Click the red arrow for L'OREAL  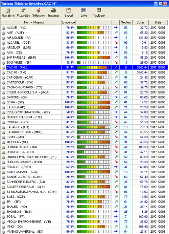[116, 122]
